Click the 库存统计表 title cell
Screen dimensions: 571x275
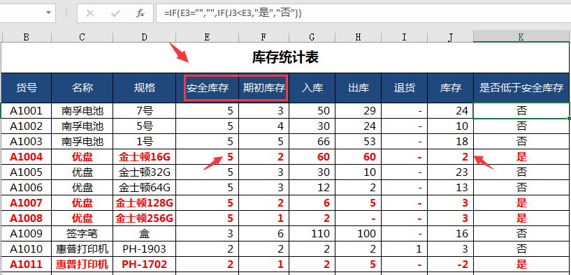coord(285,57)
